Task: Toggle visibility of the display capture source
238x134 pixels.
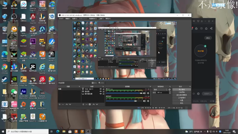Action: point(101,94)
